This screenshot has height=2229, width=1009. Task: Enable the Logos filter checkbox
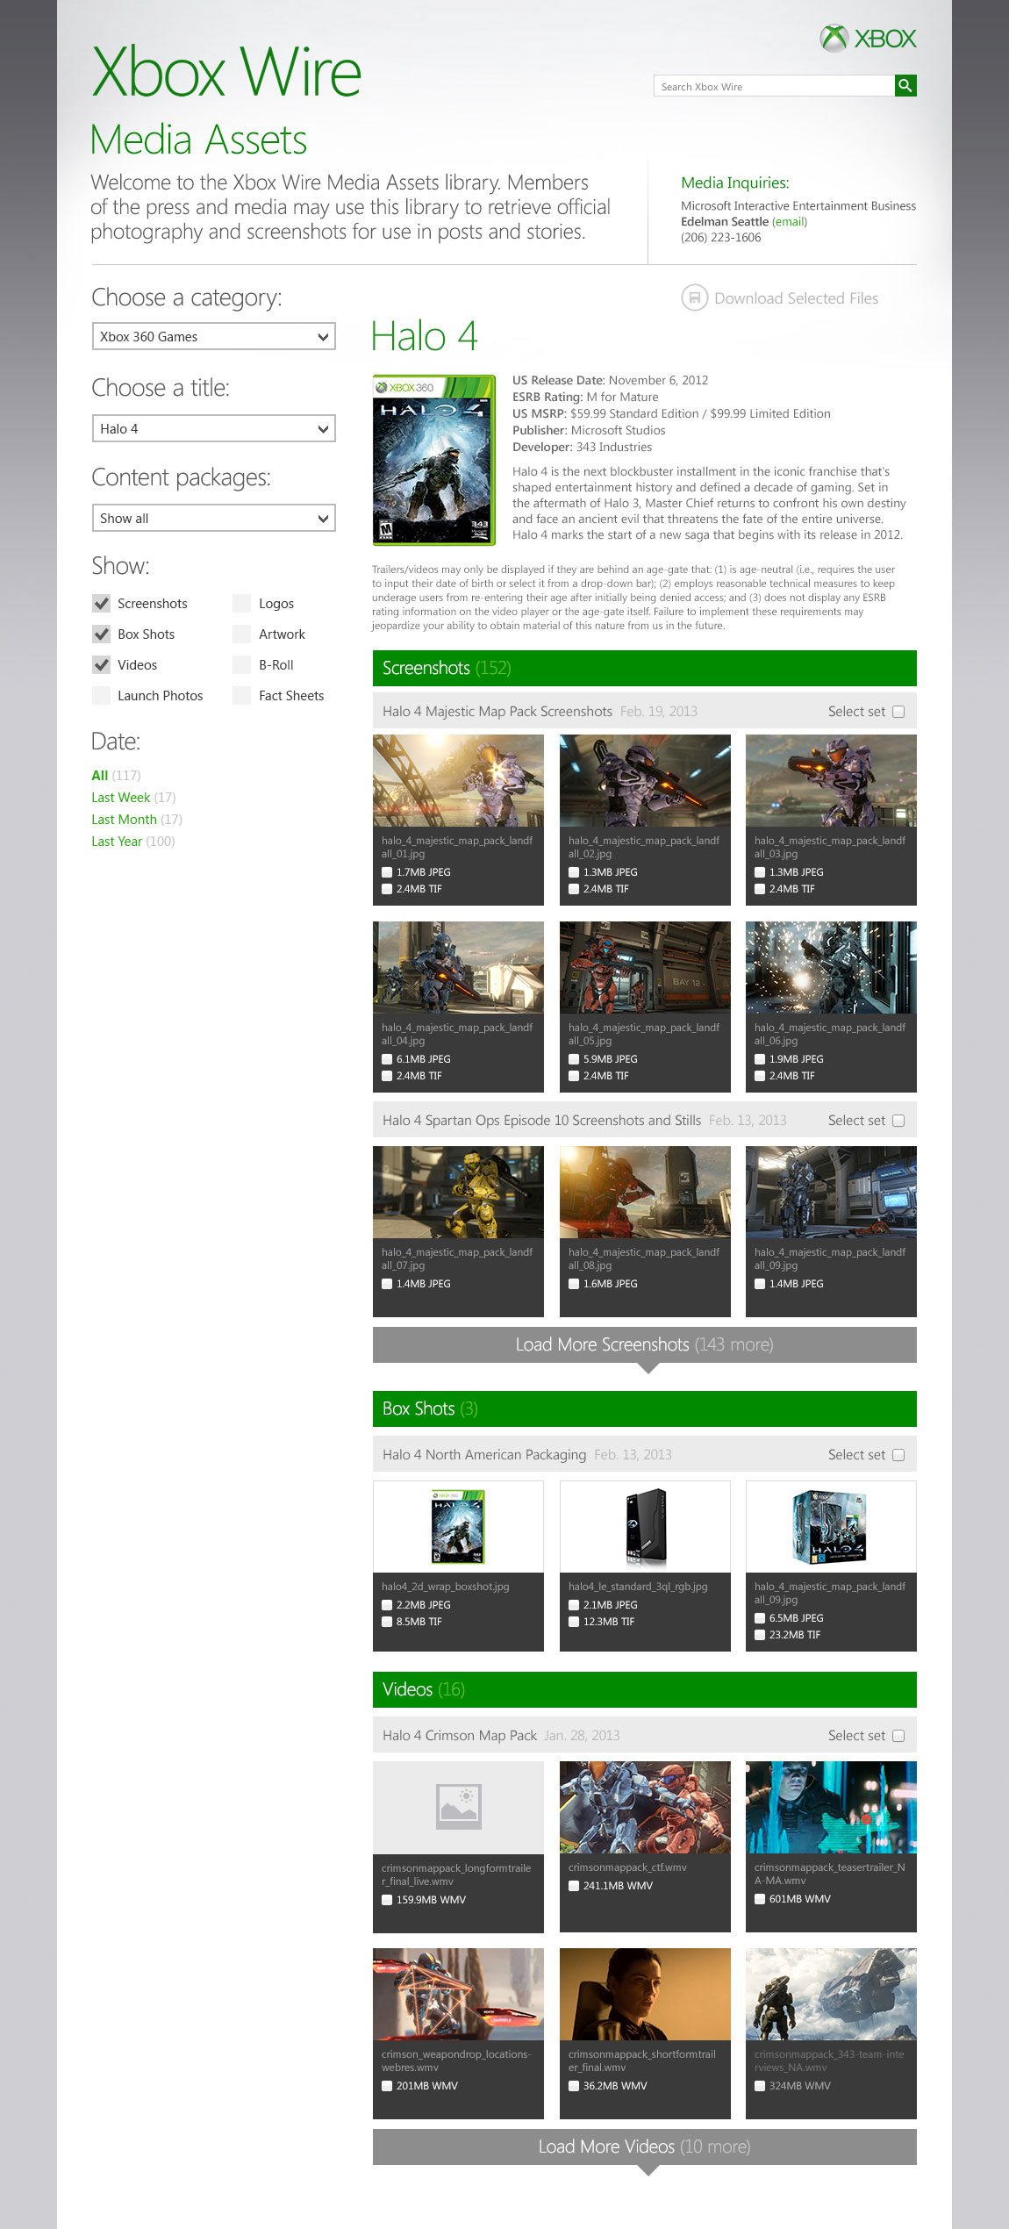pos(242,604)
